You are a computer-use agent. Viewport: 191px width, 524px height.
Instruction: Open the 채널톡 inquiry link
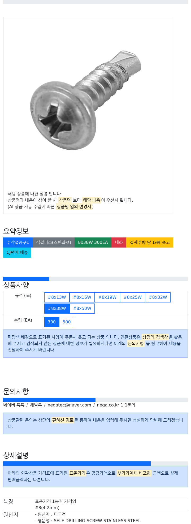coord(36,405)
